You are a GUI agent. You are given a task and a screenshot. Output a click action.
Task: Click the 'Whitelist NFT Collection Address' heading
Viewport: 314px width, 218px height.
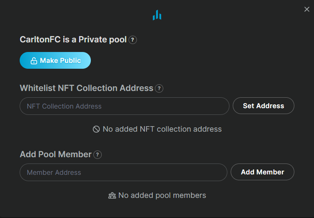click(x=86, y=88)
